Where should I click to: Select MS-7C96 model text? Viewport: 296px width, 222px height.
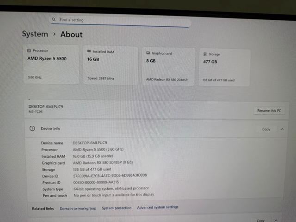[x=36, y=111]
